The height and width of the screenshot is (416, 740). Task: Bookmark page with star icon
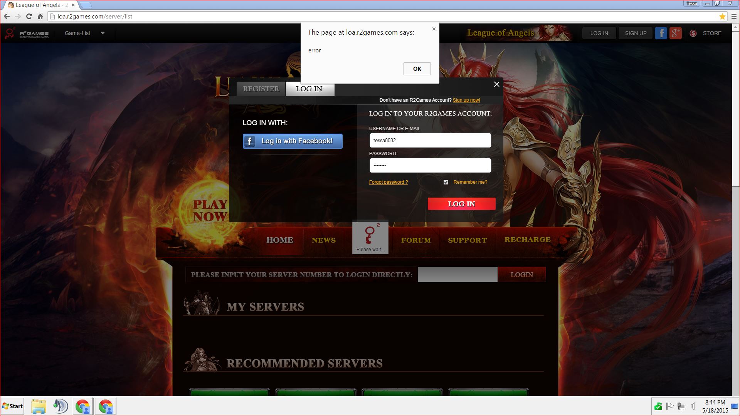click(722, 17)
